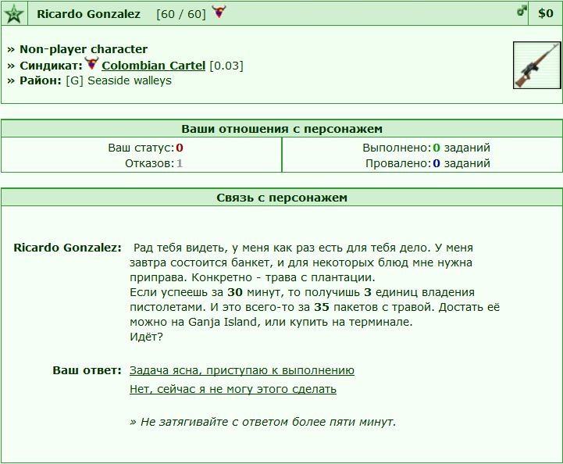Click the Выполнено: 0 заданий line

pyautogui.click(x=426, y=148)
